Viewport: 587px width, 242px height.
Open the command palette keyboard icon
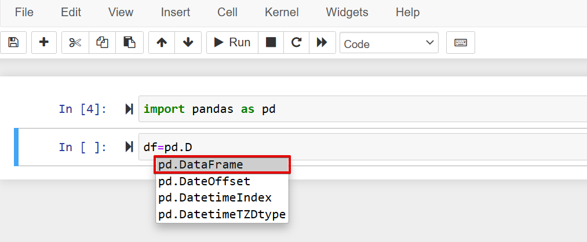461,43
